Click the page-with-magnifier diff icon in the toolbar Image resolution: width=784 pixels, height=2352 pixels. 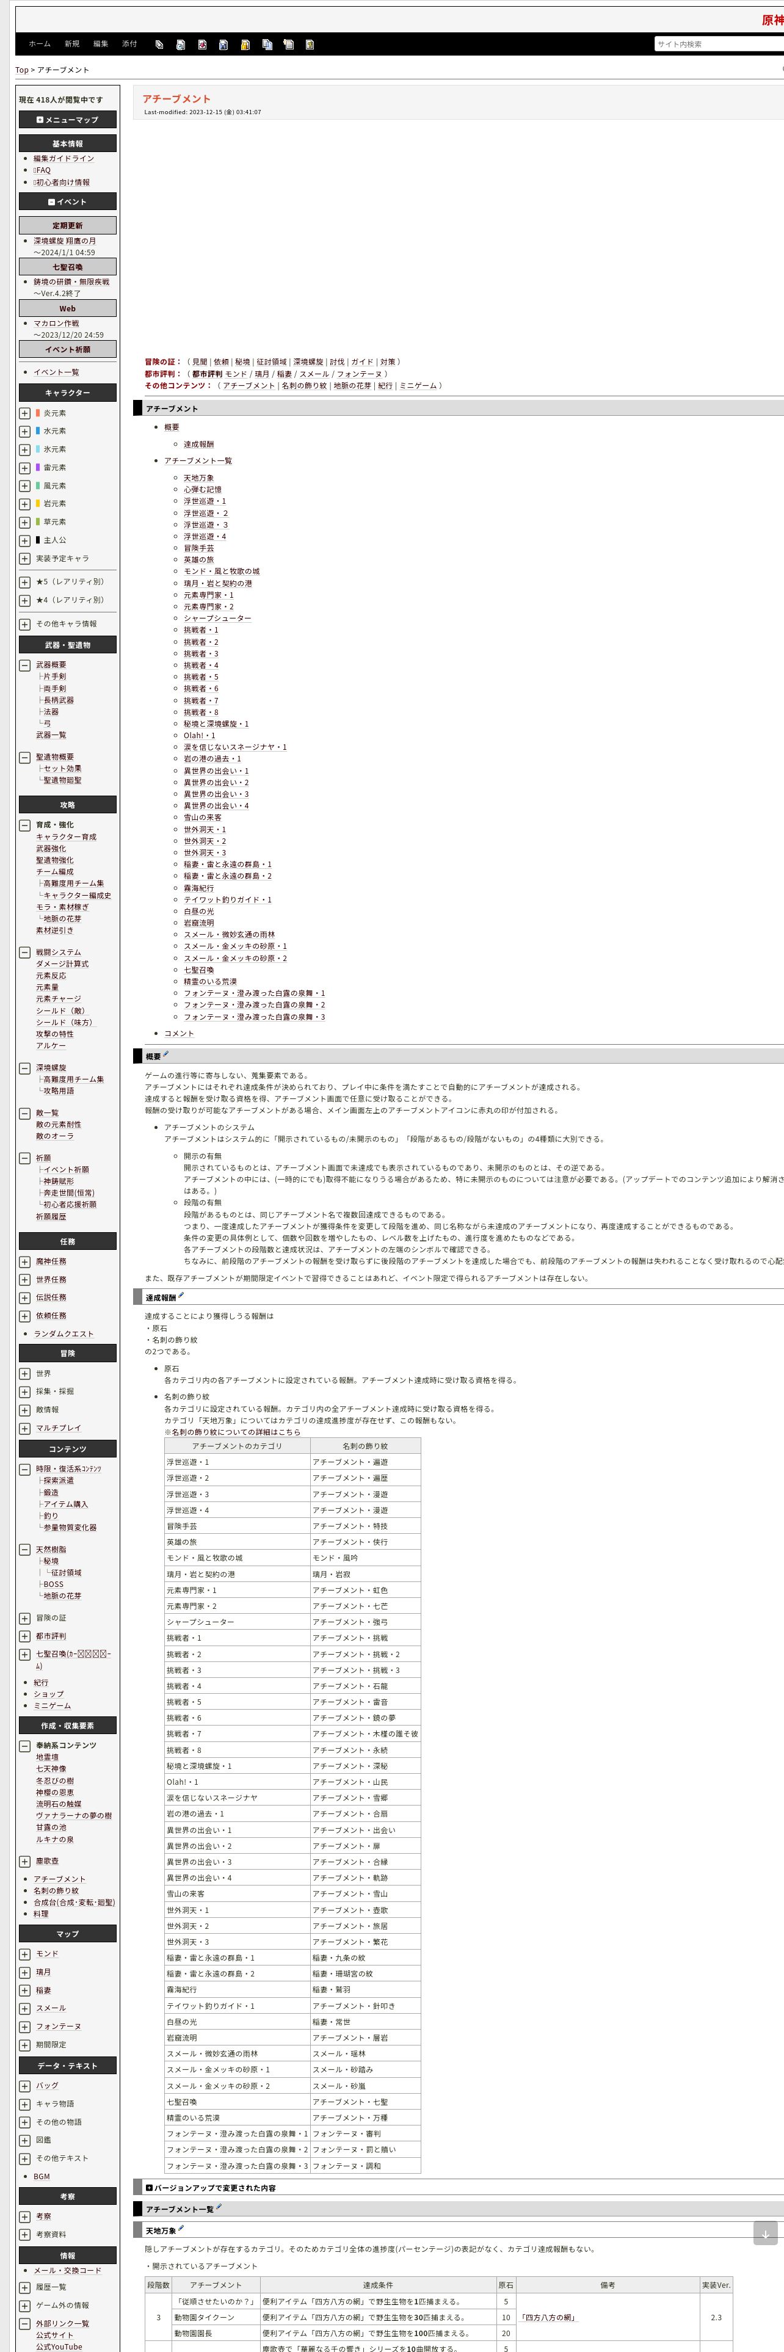pyautogui.click(x=181, y=45)
